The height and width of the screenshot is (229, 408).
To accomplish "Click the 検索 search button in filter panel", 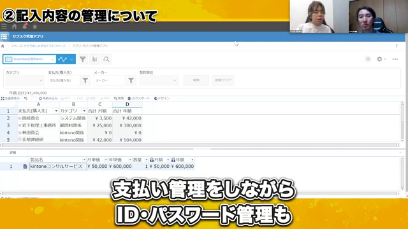I will (196, 80).
